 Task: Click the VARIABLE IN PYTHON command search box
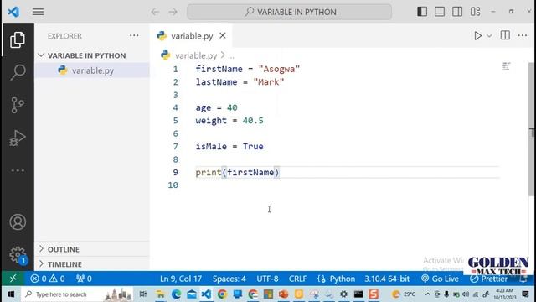289,12
